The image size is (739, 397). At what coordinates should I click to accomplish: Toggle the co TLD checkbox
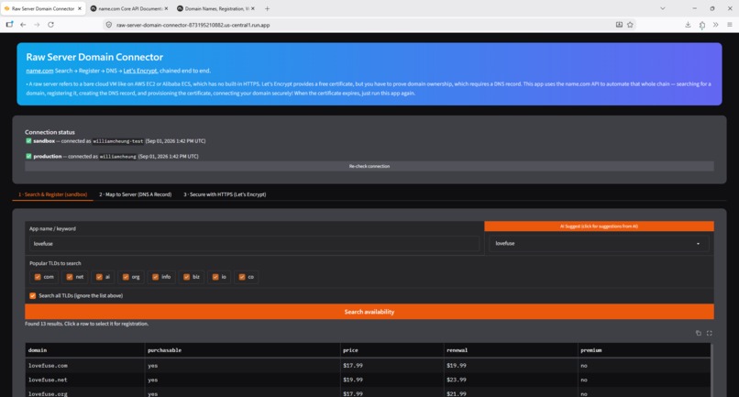(x=242, y=277)
